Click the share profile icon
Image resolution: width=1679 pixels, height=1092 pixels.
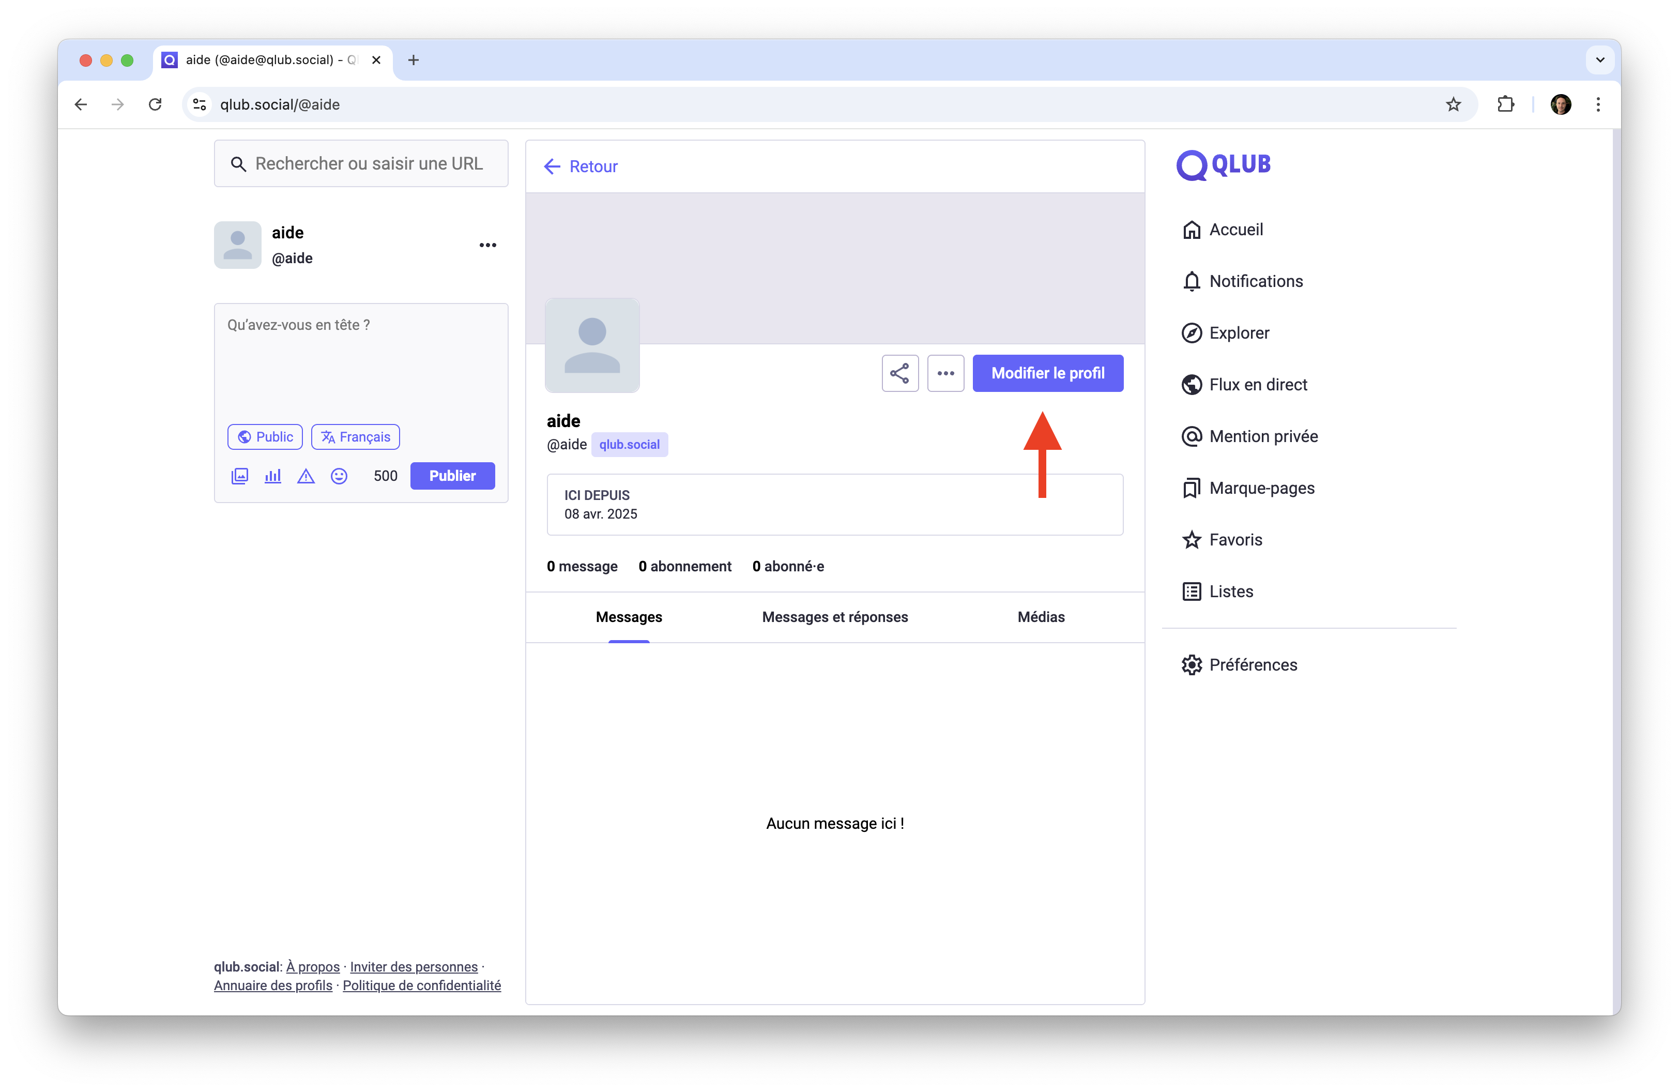[899, 373]
